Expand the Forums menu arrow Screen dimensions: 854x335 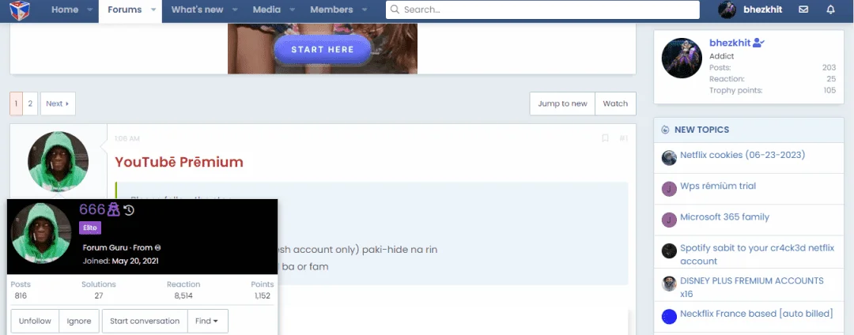(153, 9)
